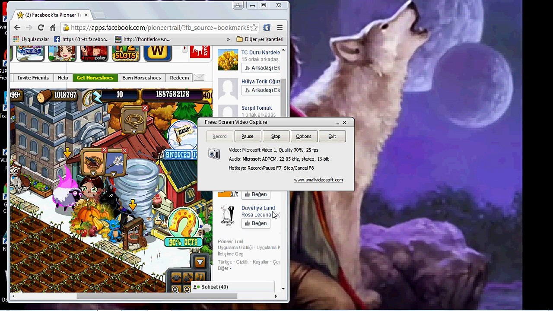Open Options in Freez Screen Video Capture
The image size is (553, 311).
click(x=304, y=136)
